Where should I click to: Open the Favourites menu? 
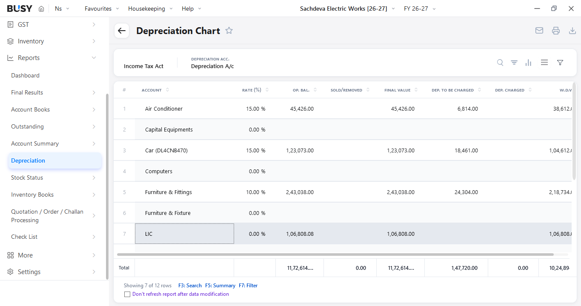(102, 9)
